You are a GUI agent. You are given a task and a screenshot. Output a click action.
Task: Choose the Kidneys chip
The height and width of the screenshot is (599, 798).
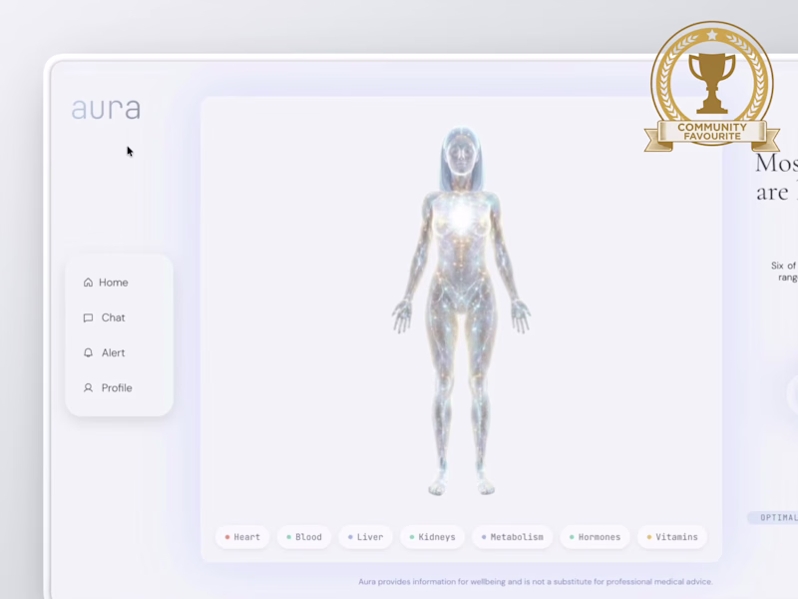pos(432,537)
